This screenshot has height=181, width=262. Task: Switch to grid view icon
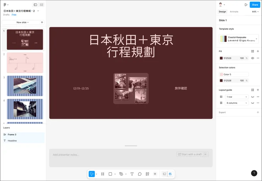pos(42,5)
